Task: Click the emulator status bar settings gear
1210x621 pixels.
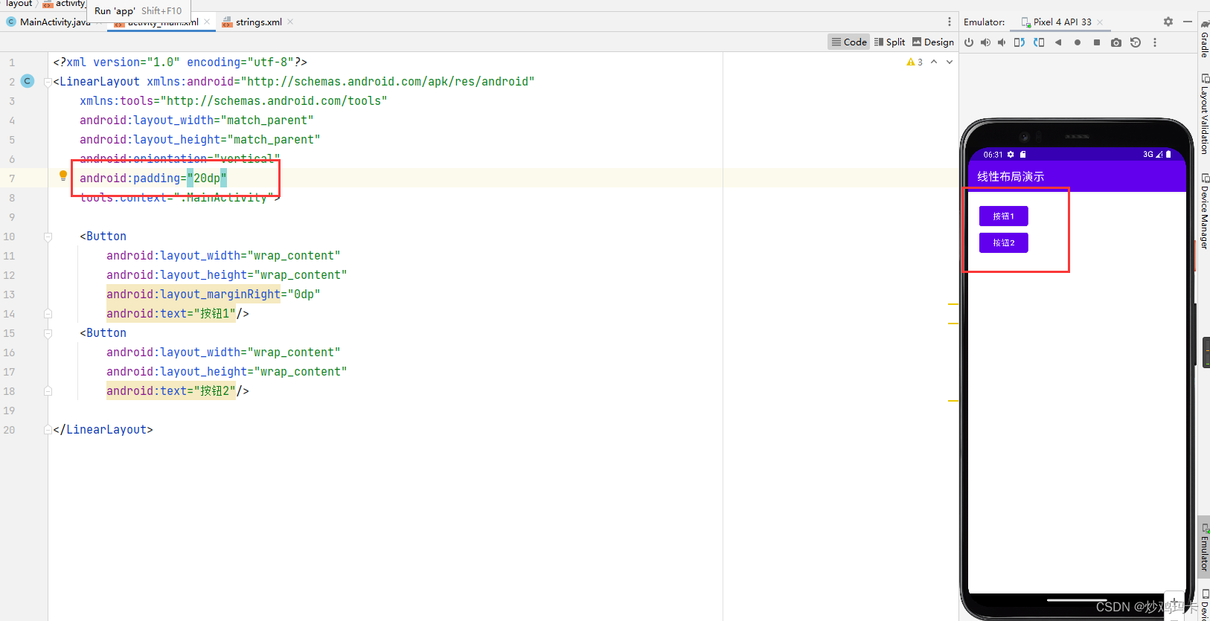Action: [x=1011, y=155]
